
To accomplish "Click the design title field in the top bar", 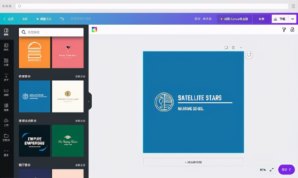I will (x=81, y=19).
